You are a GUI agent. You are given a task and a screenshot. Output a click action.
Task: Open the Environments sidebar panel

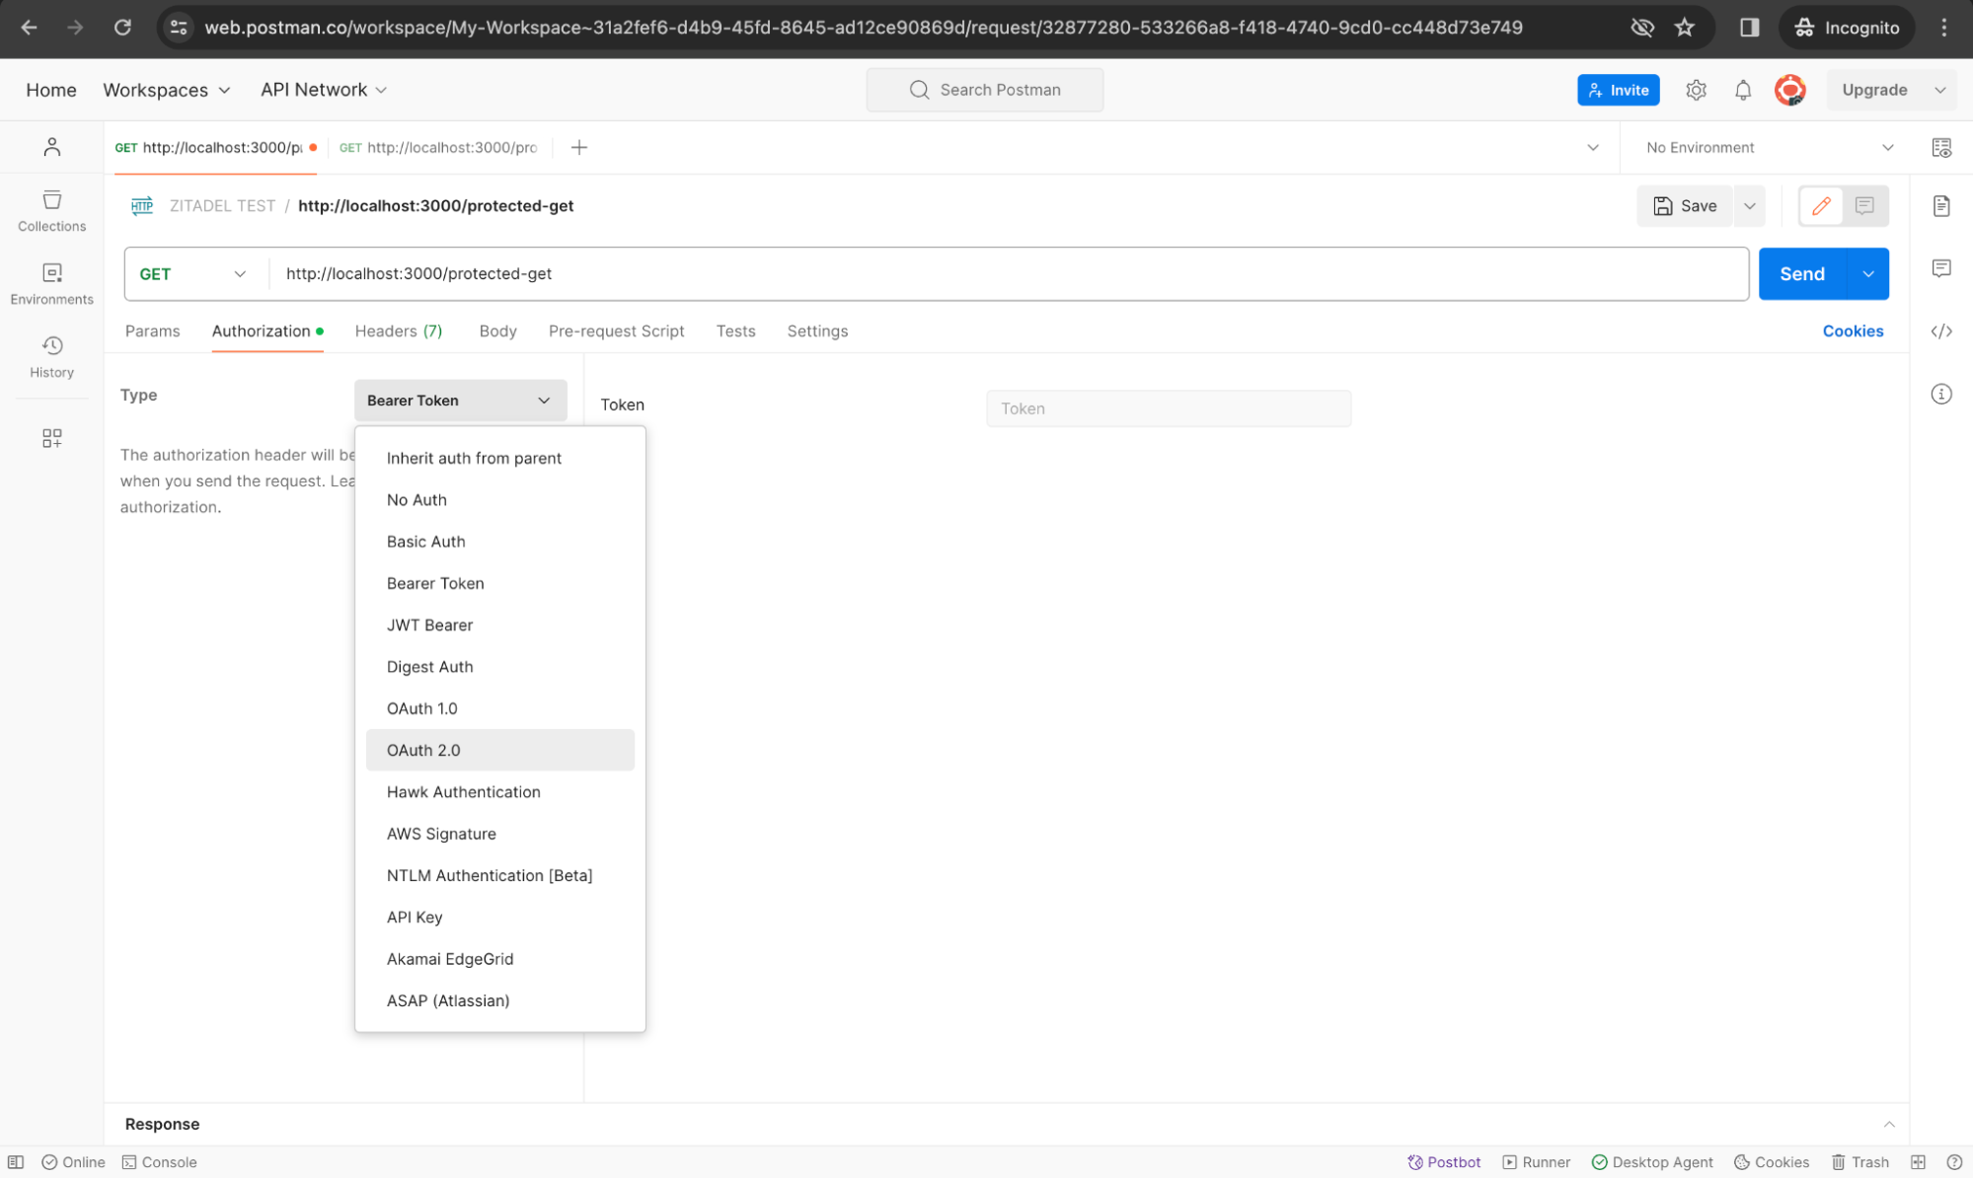(x=51, y=284)
